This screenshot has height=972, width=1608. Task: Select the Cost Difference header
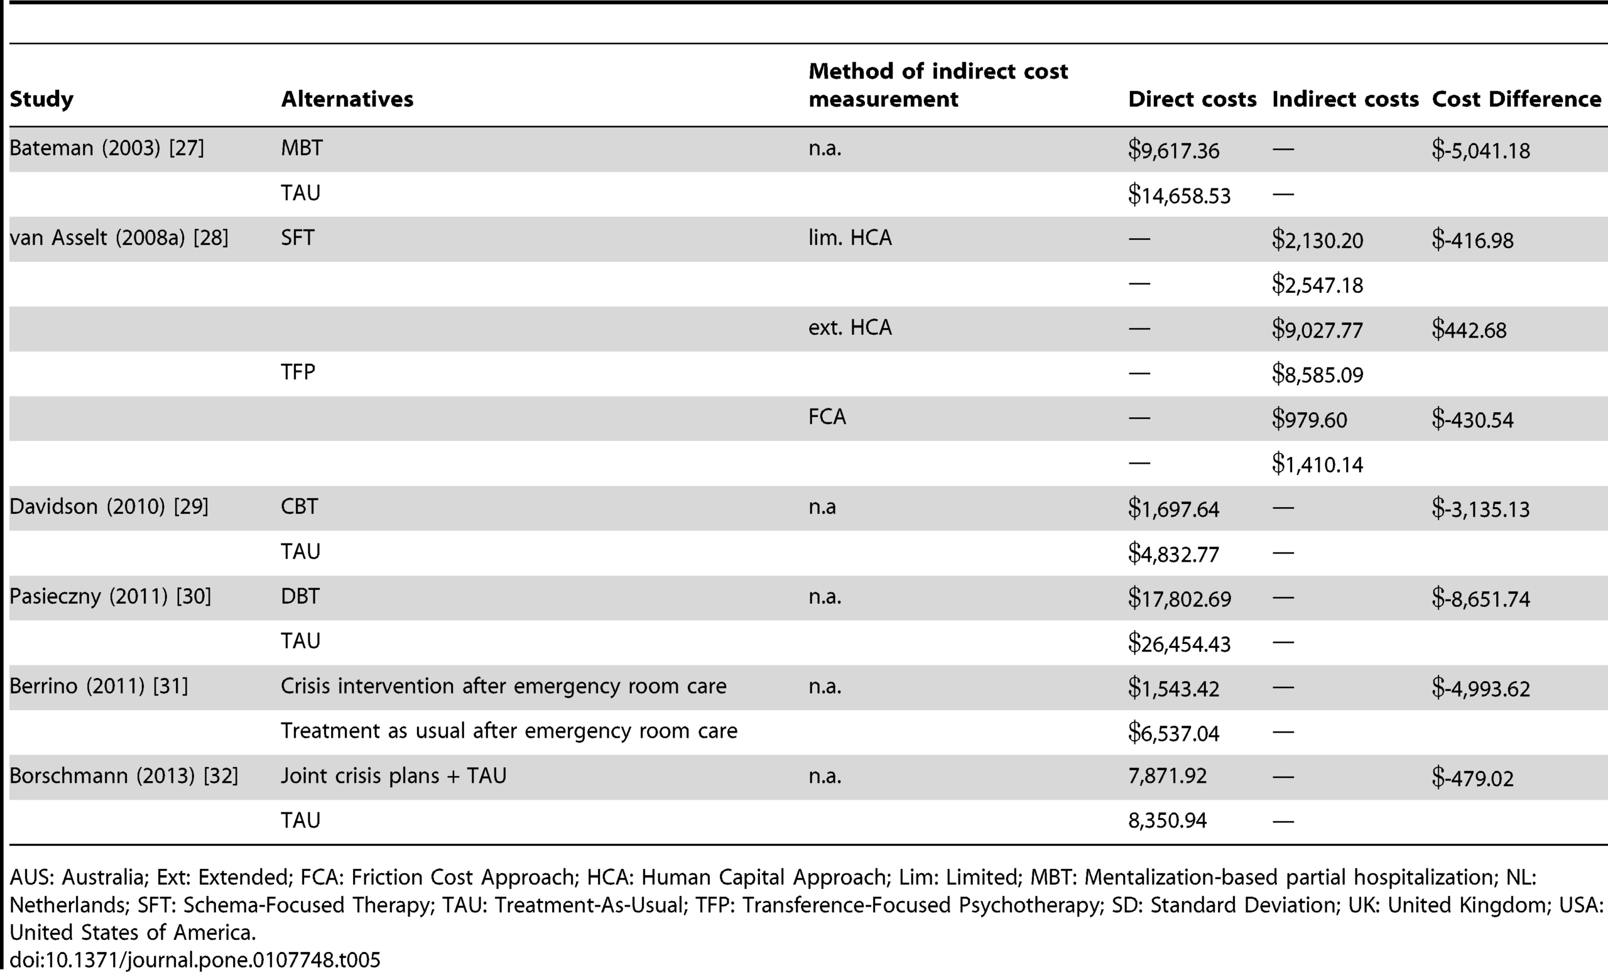1517,99
